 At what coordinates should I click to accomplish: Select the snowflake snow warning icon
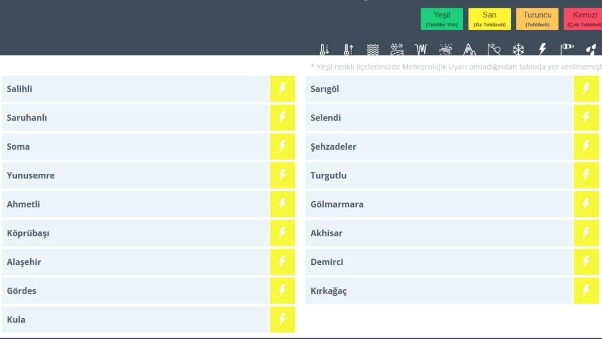(x=518, y=49)
